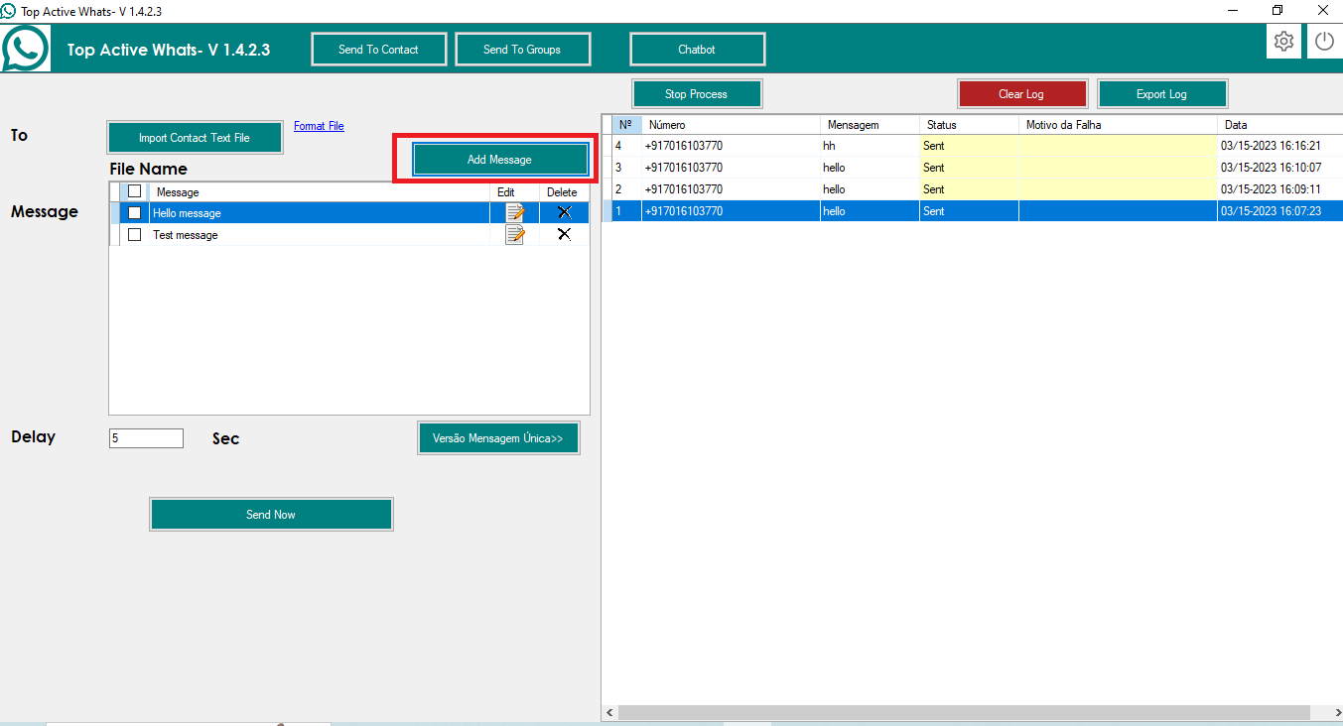Click Versão Mensagem Única button
The width and height of the screenshot is (1343, 726).
click(498, 437)
